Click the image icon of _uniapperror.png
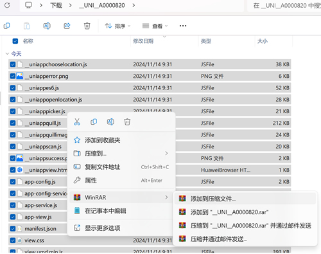321x254 pixels. 20,76
